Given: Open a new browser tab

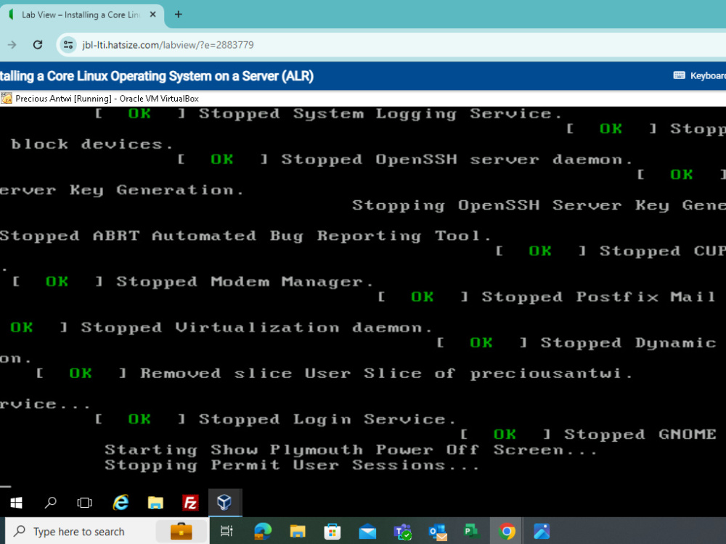Looking at the screenshot, I should pyautogui.click(x=179, y=15).
